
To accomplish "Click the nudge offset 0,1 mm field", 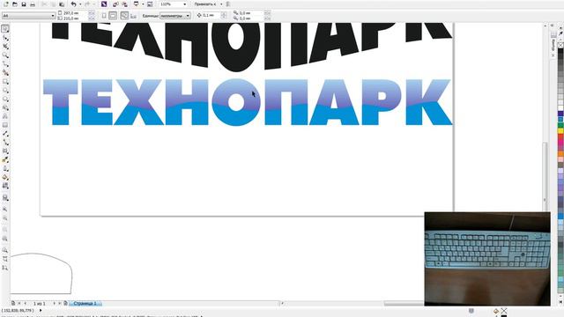I will 211,16.
